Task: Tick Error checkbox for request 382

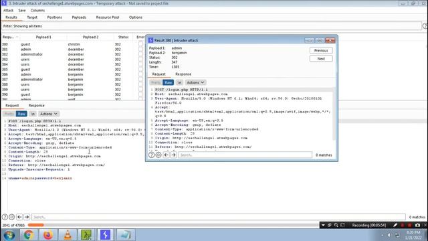Action: (140, 54)
